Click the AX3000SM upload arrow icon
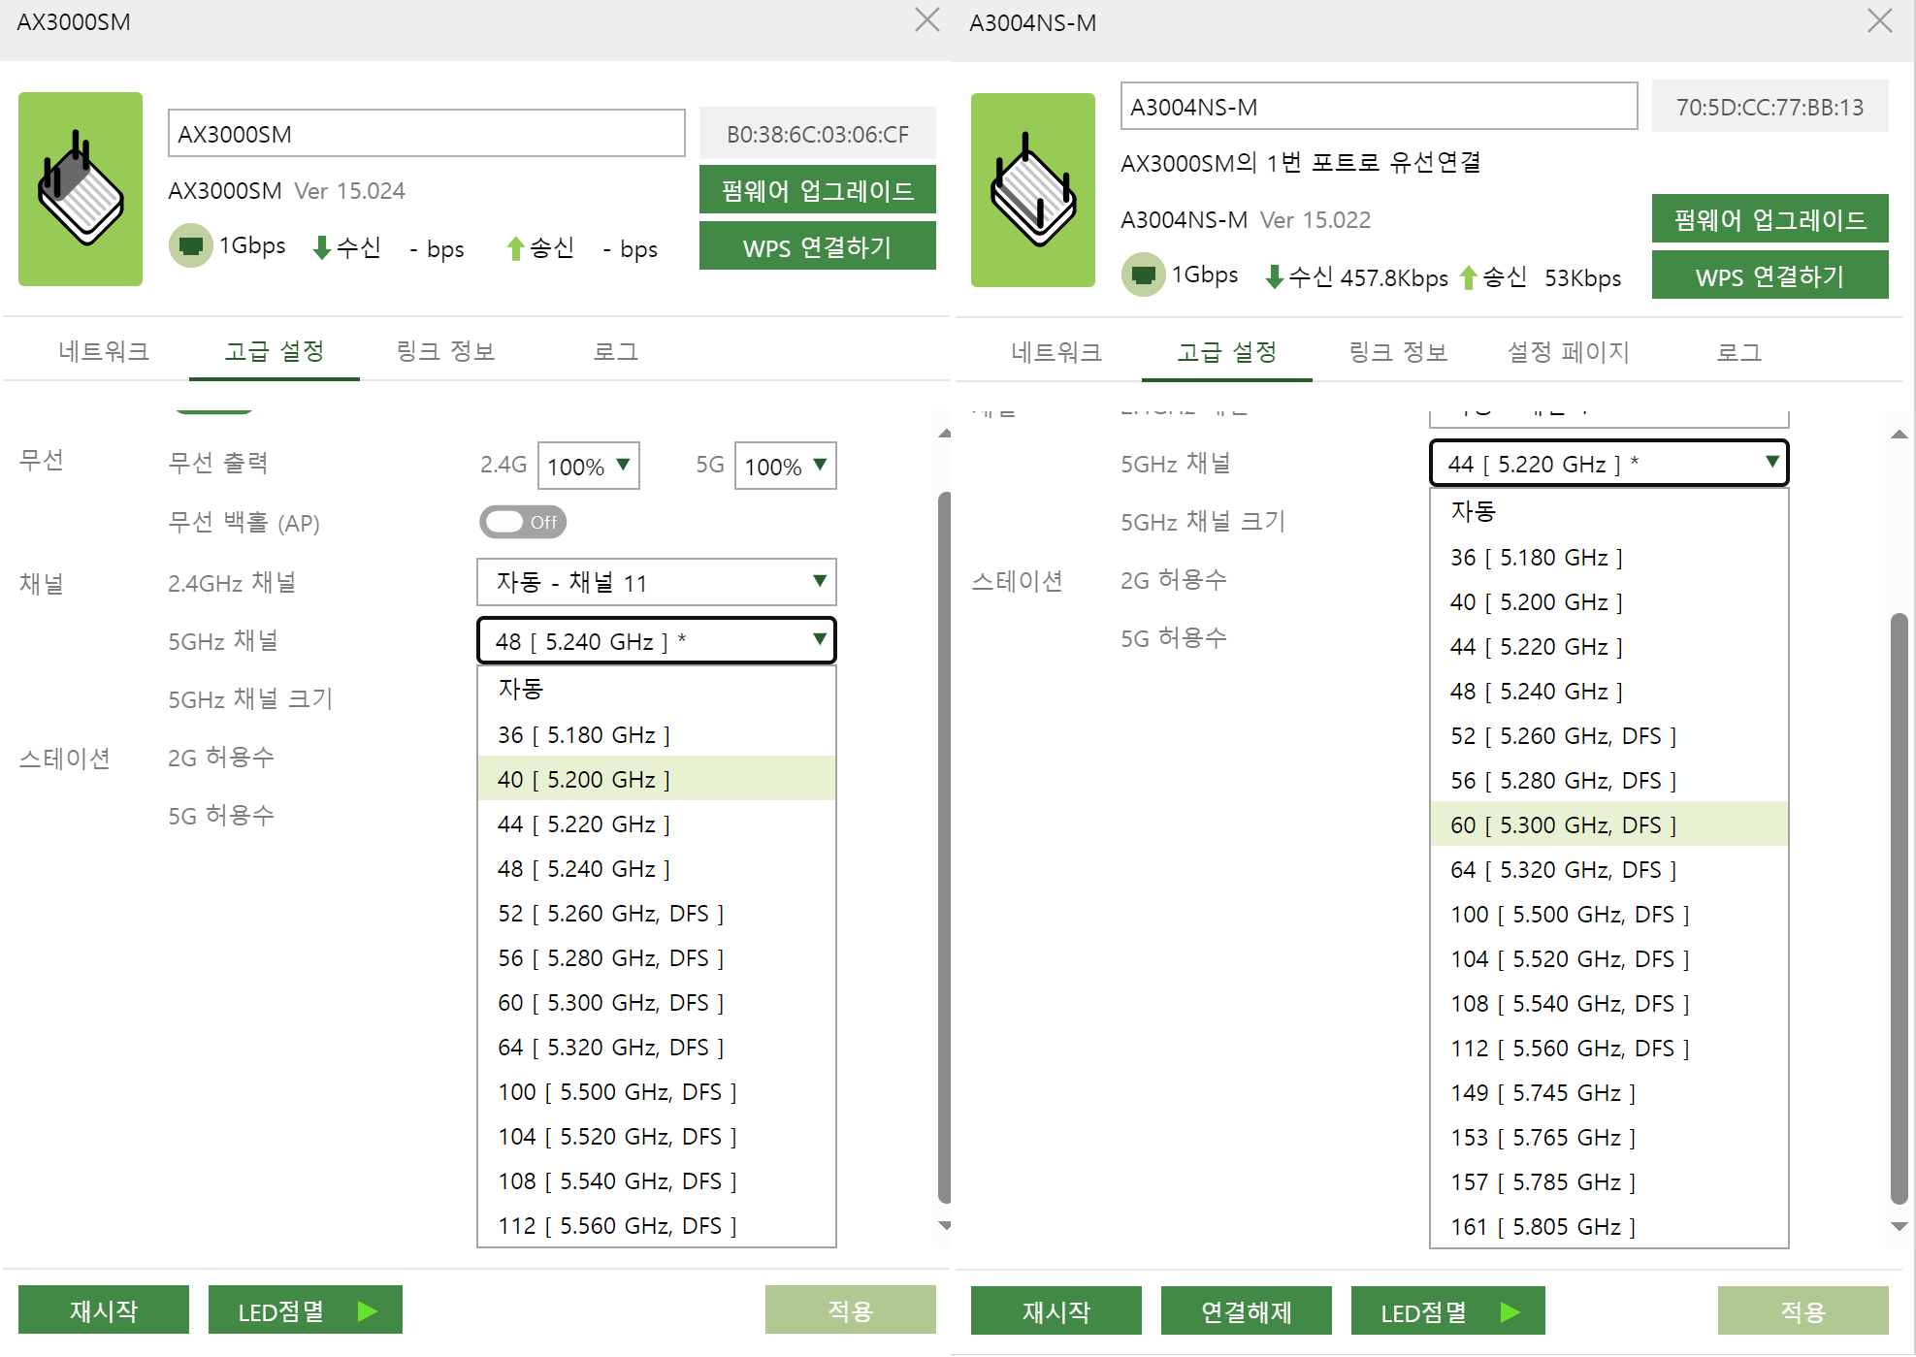1916x1357 pixels. pyautogui.click(x=515, y=249)
